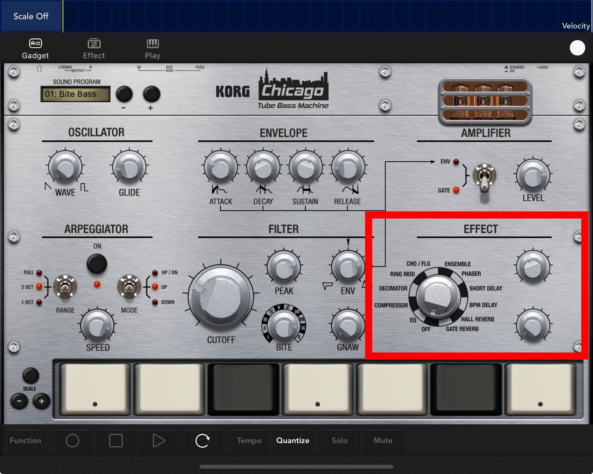Switch to the Play tab

pos(153,49)
